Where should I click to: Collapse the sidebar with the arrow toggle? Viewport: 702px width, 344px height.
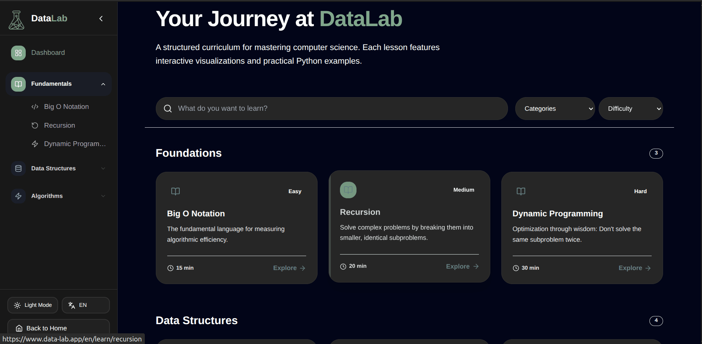click(101, 18)
